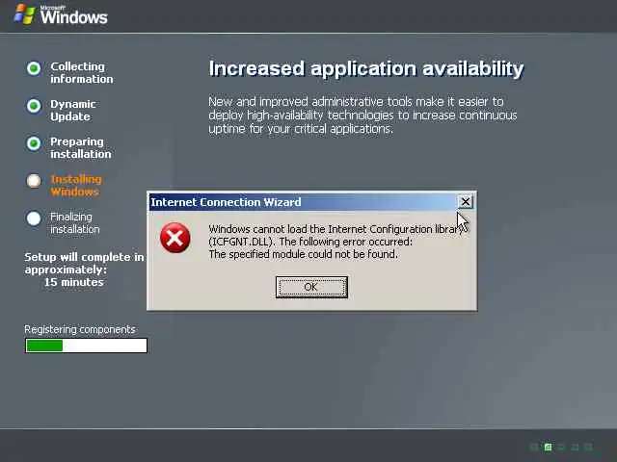
Task: Click the red error icon in dialog
Action: tap(175, 238)
